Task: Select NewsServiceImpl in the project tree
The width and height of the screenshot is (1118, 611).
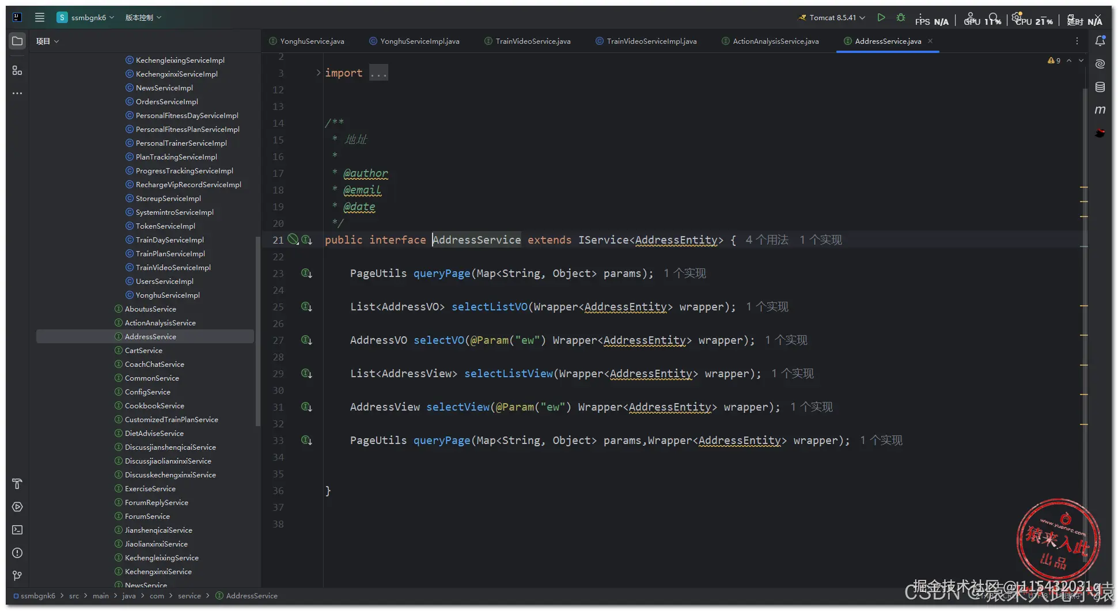Action: 164,88
